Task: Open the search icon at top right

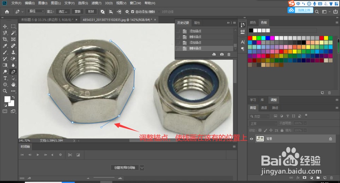Action: pyautogui.click(x=317, y=12)
